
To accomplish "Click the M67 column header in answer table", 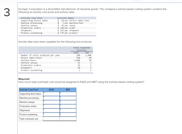I will click(x=68, y=90).
